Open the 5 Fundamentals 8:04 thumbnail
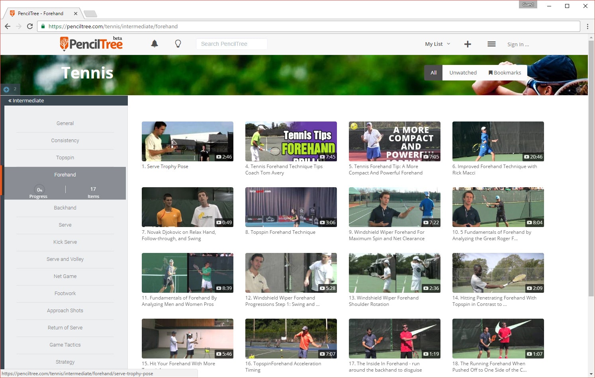Screen dimensions: 595x378 [x=498, y=207]
